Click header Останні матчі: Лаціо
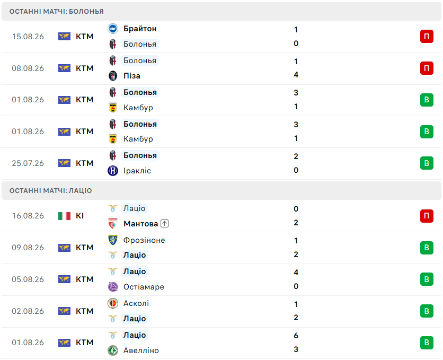The height and width of the screenshot is (360, 443). [x=50, y=190]
